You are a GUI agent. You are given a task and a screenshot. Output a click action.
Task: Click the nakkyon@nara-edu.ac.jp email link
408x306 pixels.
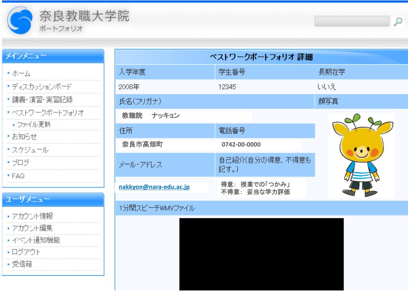pos(154,187)
